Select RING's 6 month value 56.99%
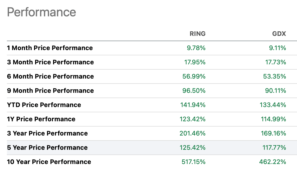The height and width of the screenshot is (174, 297). pyautogui.click(x=194, y=76)
